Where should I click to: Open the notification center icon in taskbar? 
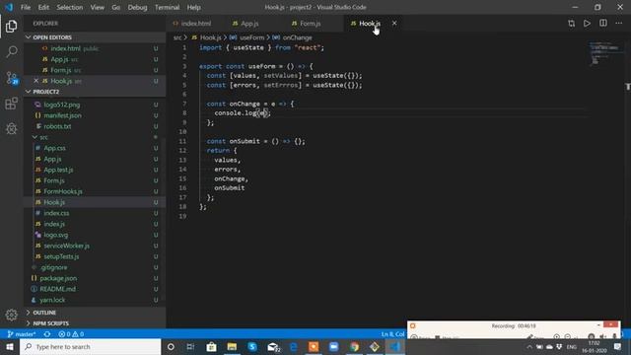coord(618,346)
